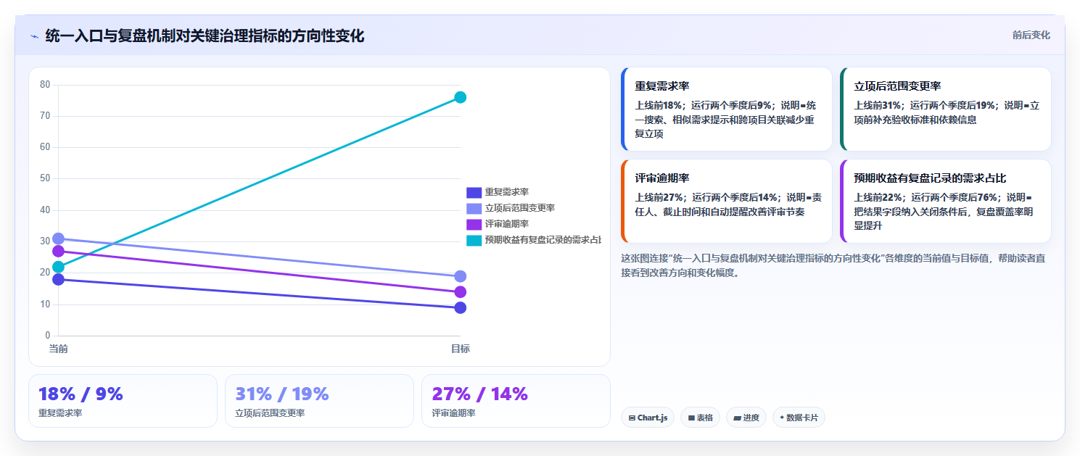The width and height of the screenshot is (1080, 456).
Task: Open the 评审逾期率 info card title
Action: [661, 178]
